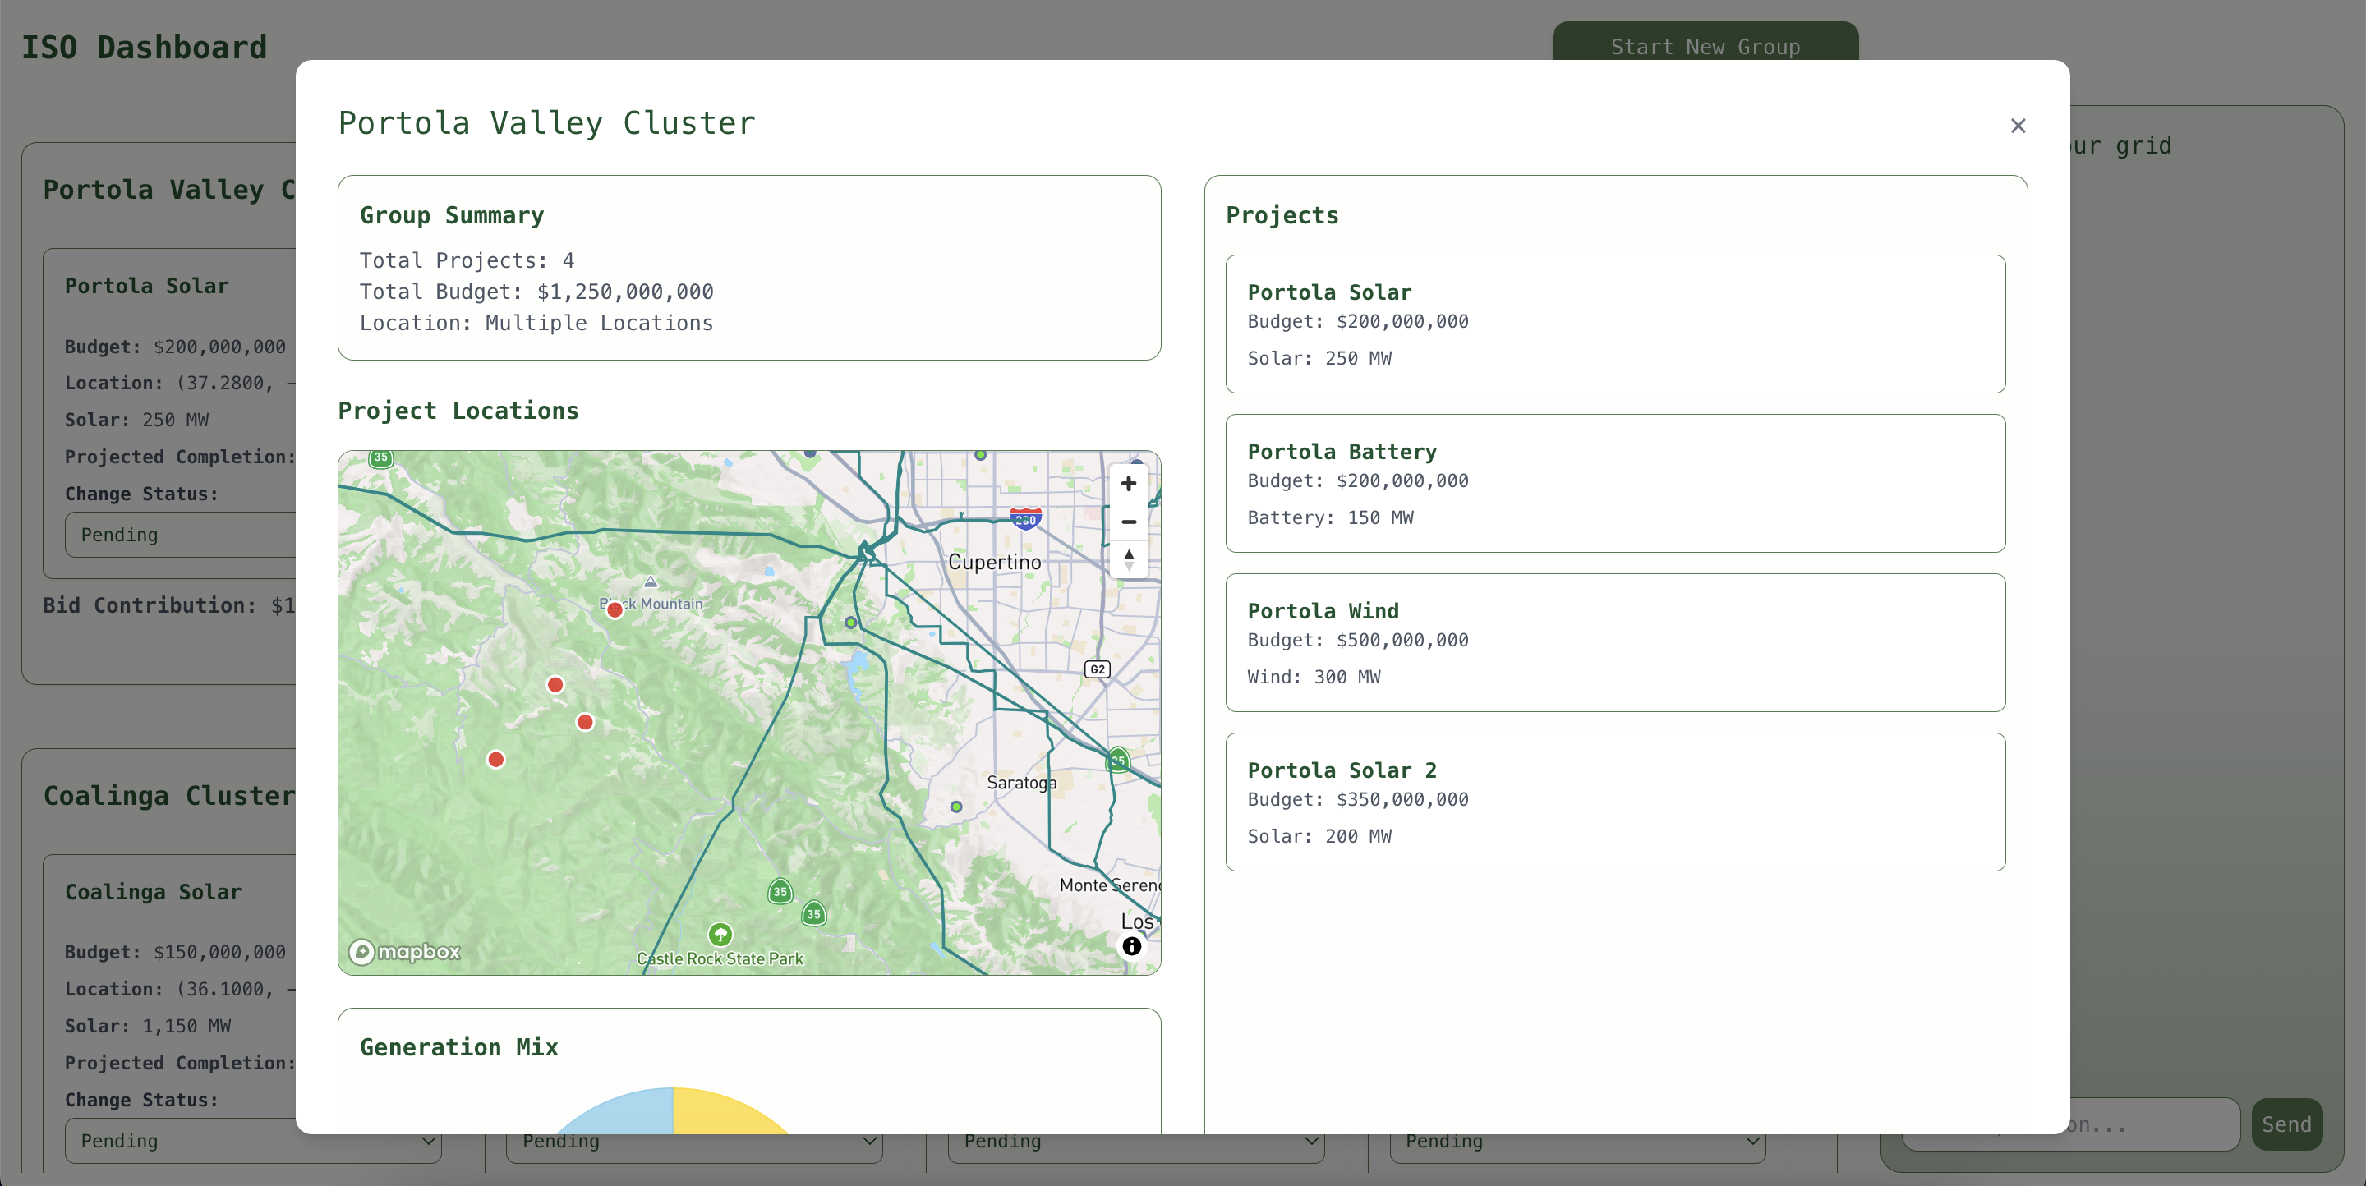Open the map attribution info icon
This screenshot has width=2366, height=1186.
click(x=1131, y=945)
